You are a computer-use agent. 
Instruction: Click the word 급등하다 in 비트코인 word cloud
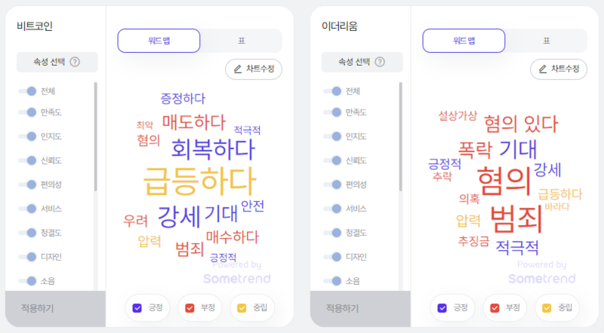pos(199,181)
